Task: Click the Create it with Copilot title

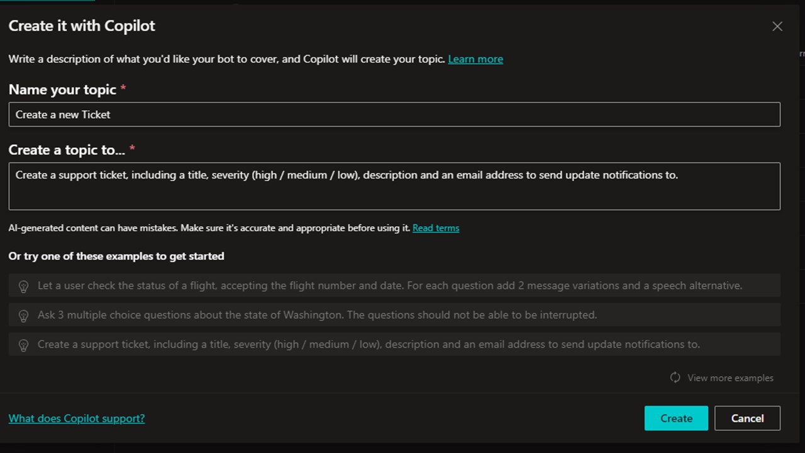Action: tap(82, 26)
